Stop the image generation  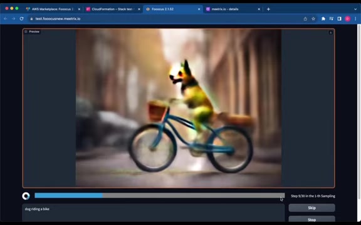click(311, 219)
